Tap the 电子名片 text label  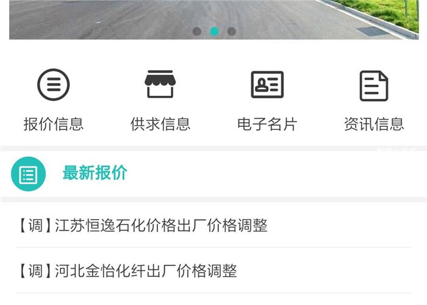(267, 124)
